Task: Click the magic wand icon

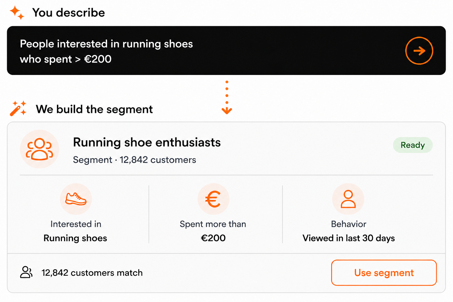Action: click(x=18, y=108)
